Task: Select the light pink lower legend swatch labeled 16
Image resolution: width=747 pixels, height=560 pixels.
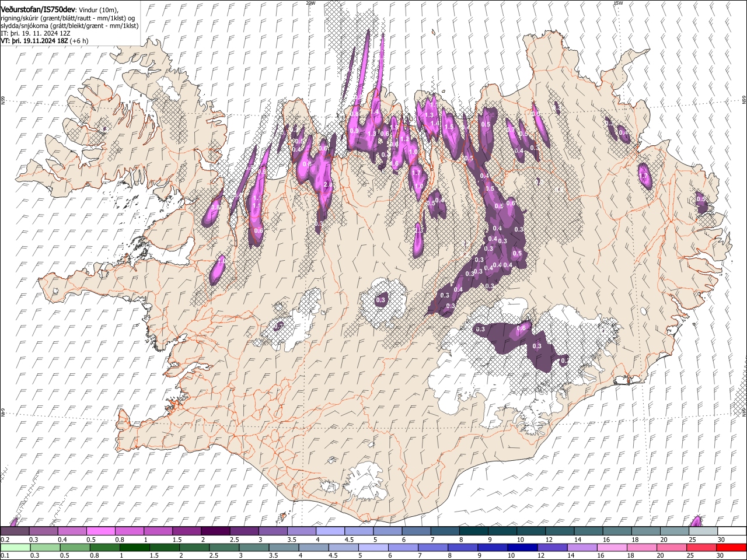Action: tap(613, 548)
